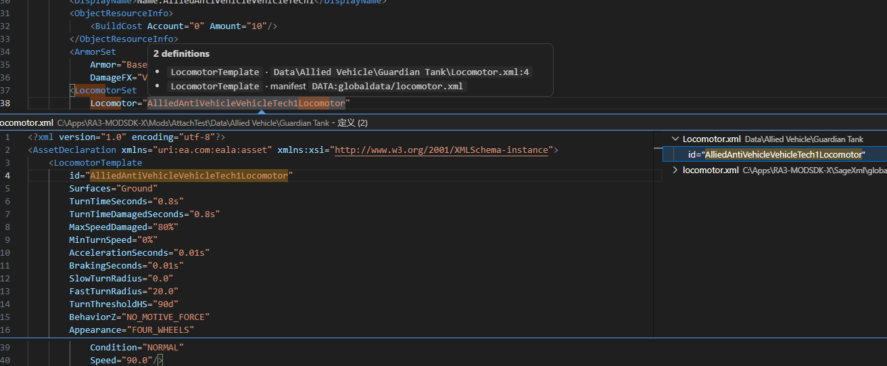Click the MaxSpeedDamaged="80%" attribute
This screenshot has height=366, width=887.
point(124,227)
